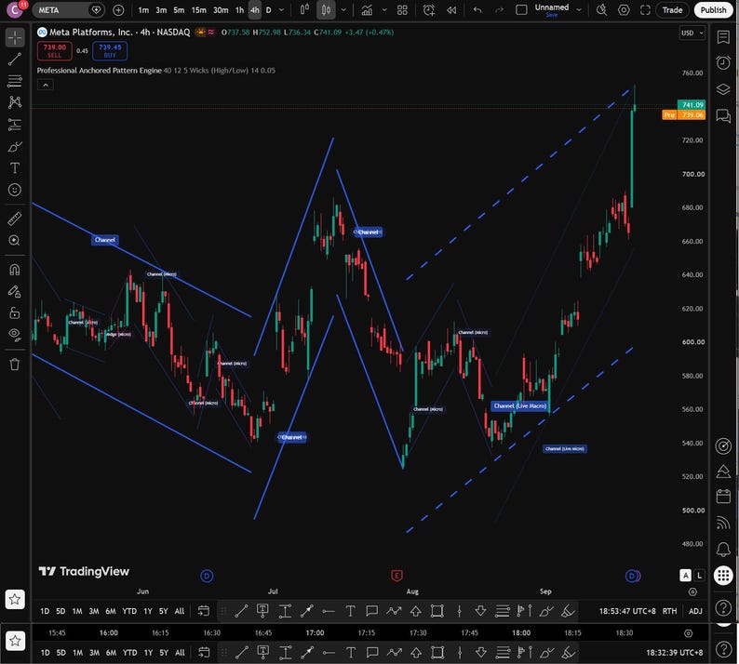The image size is (739, 664).
Task: Open the user profile avatar menu
Action: coord(15,10)
